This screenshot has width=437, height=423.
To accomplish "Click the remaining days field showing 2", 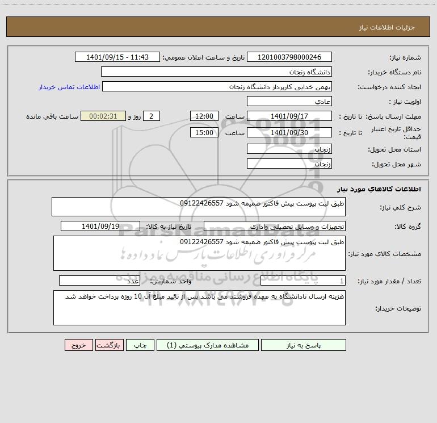I will pyautogui.click(x=152, y=116).
